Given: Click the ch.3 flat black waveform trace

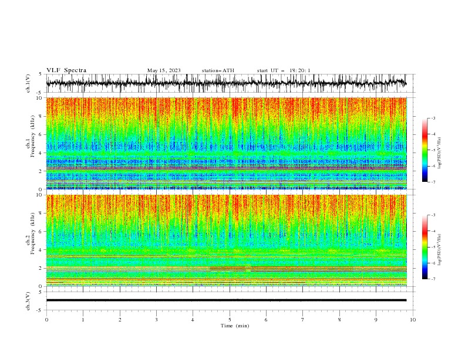Looking at the screenshot, I should [x=226, y=300].
